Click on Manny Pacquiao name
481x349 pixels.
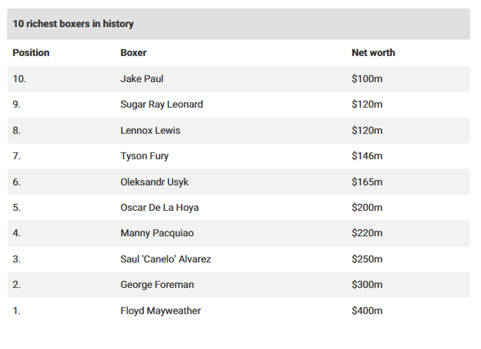[157, 233]
